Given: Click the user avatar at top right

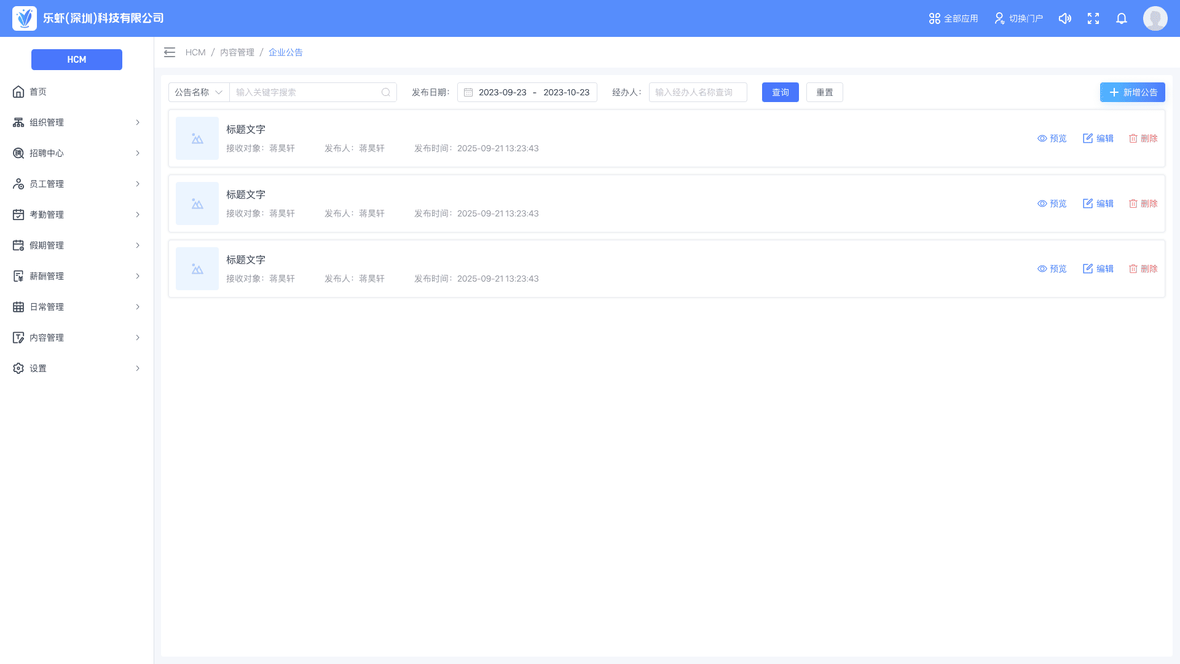Looking at the screenshot, I should click(1155, 18).
